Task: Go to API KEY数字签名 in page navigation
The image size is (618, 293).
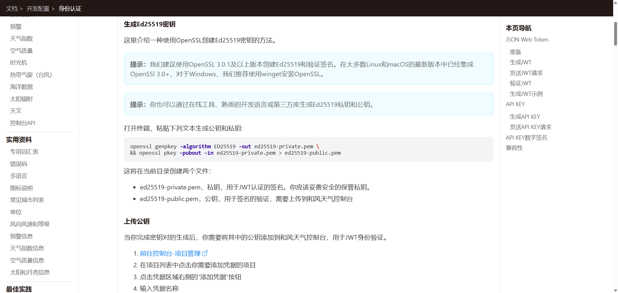Action: click(x=527, y=138)
